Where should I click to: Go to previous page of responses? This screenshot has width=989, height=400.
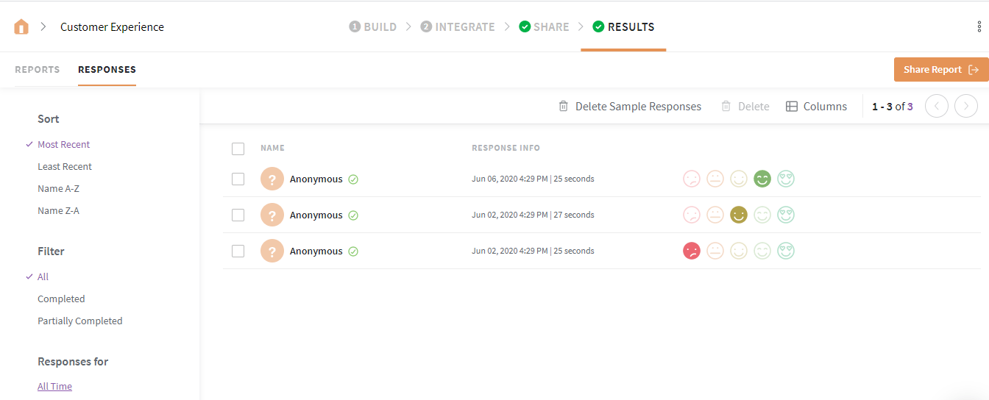click(936, 107)
